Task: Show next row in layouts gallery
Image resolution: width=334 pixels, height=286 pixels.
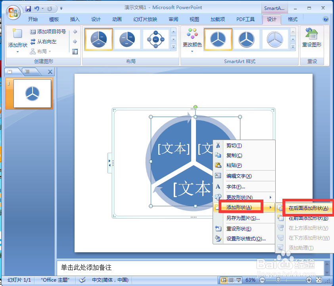Action: (174, 40)
